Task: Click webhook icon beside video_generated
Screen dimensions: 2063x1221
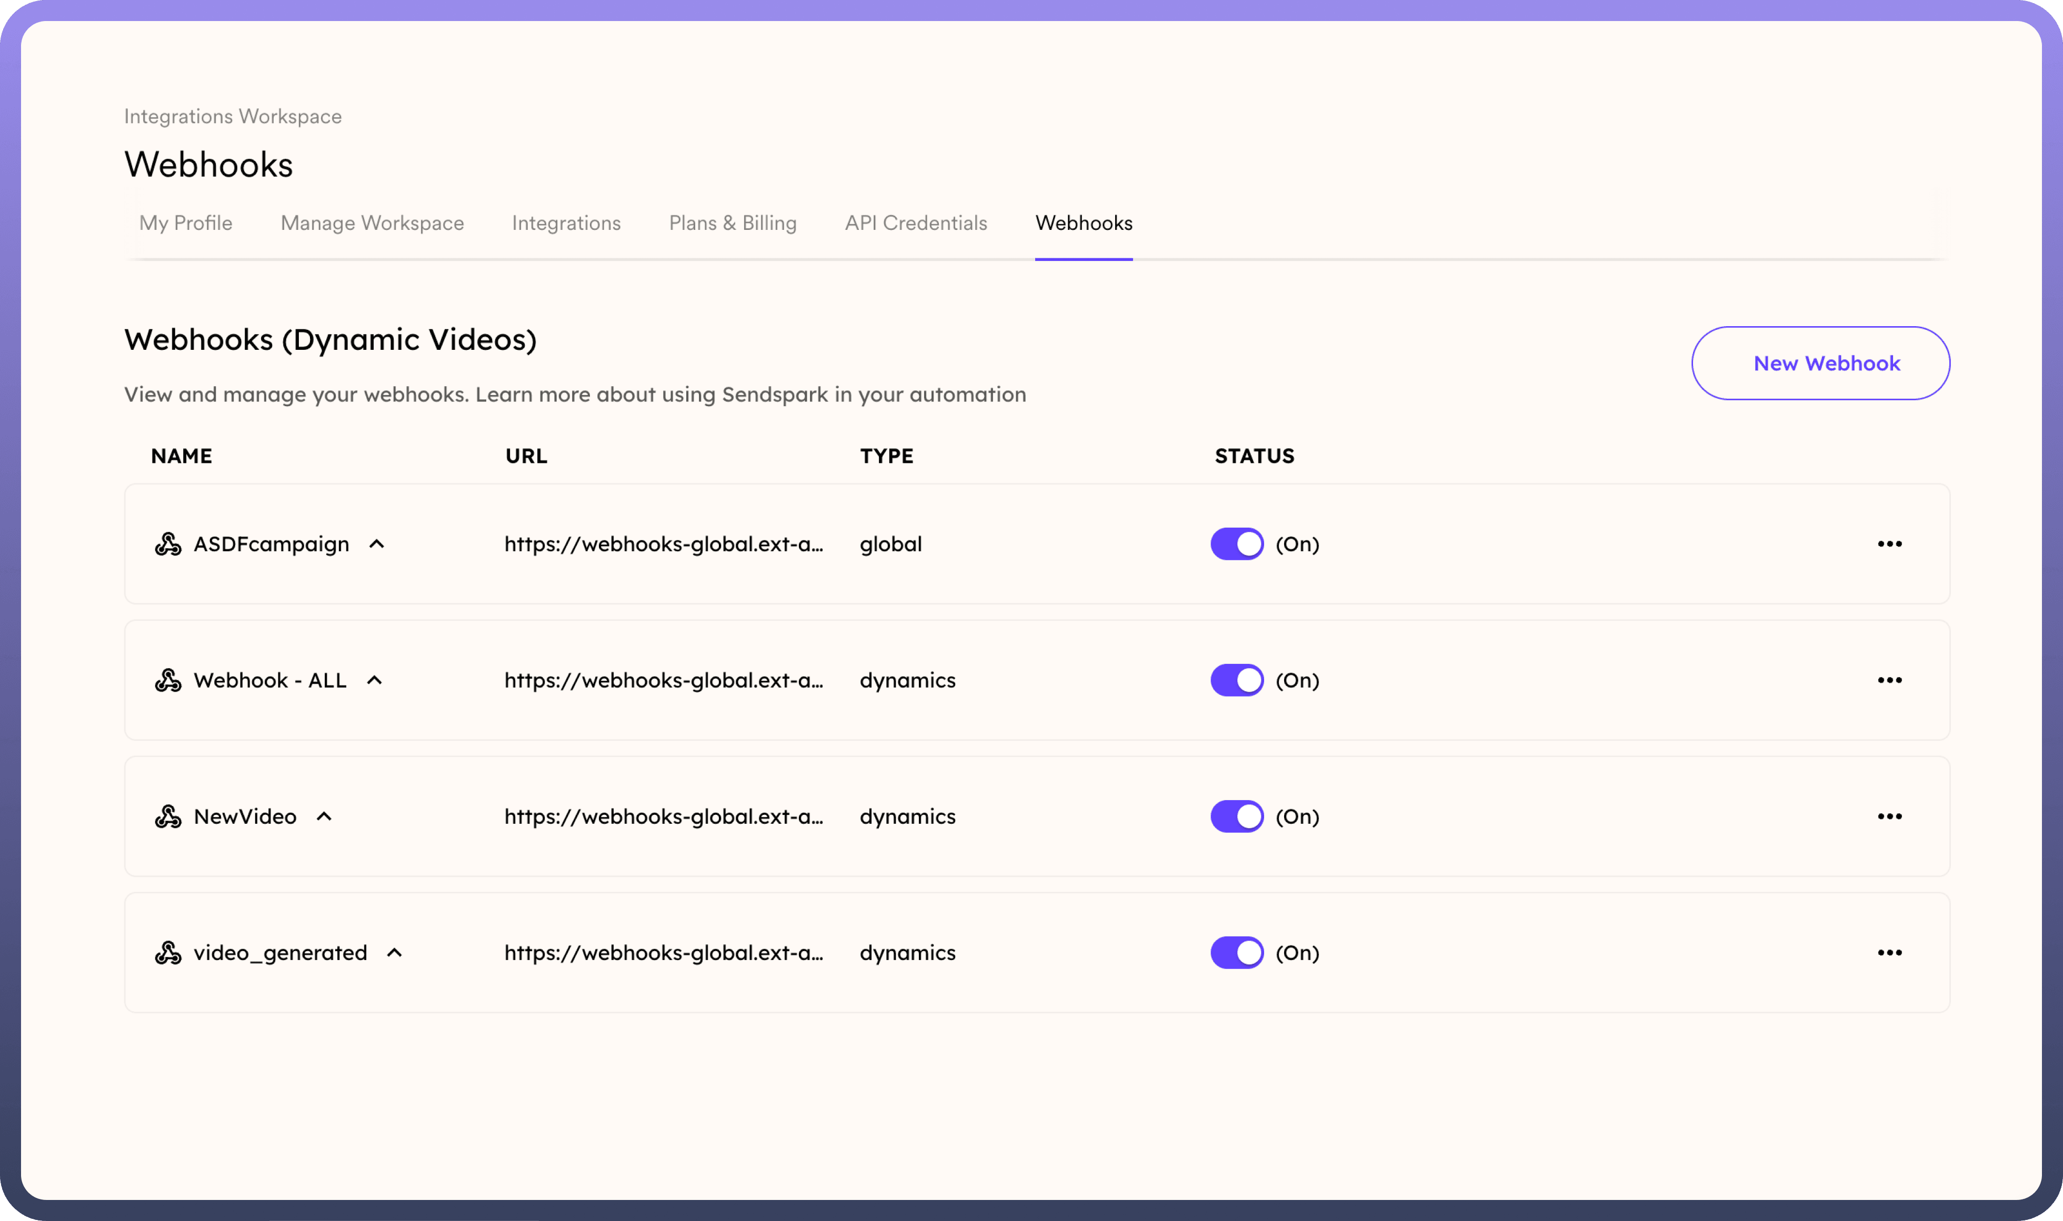Action: [168, 953]
